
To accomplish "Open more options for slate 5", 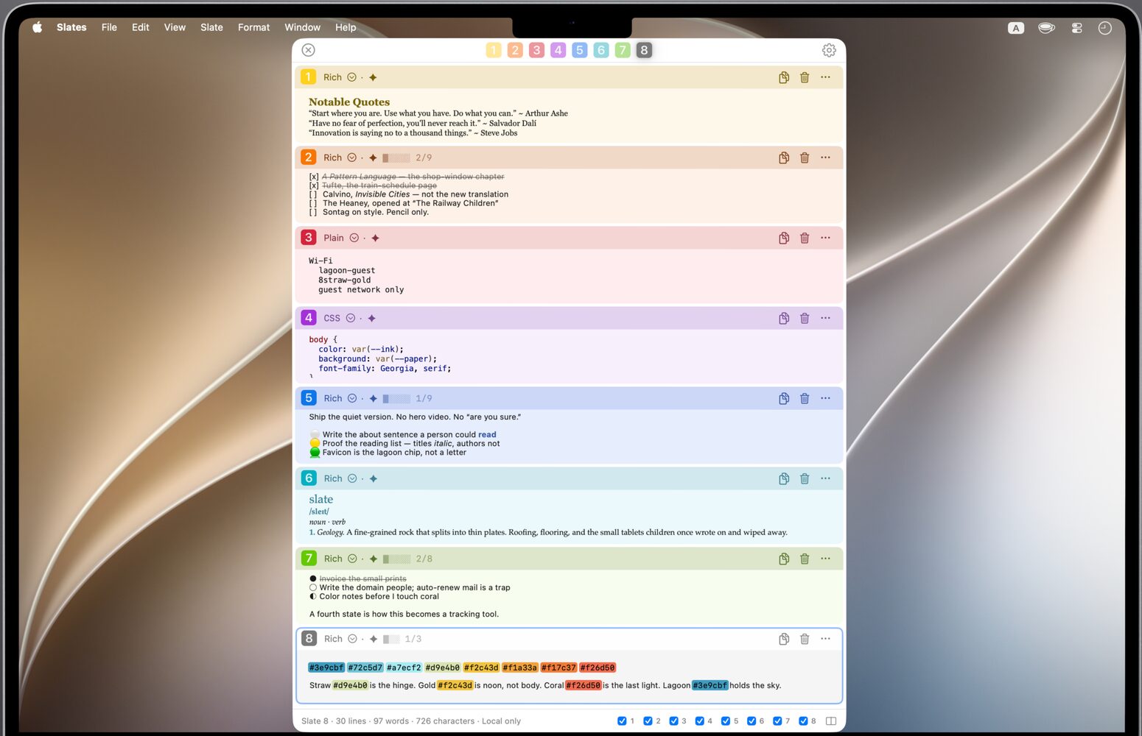I will [825, 398].
